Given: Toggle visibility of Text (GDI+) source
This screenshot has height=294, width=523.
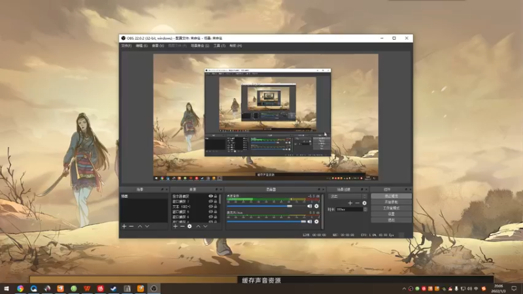Looking at the screenshot, I should (211, 206).
